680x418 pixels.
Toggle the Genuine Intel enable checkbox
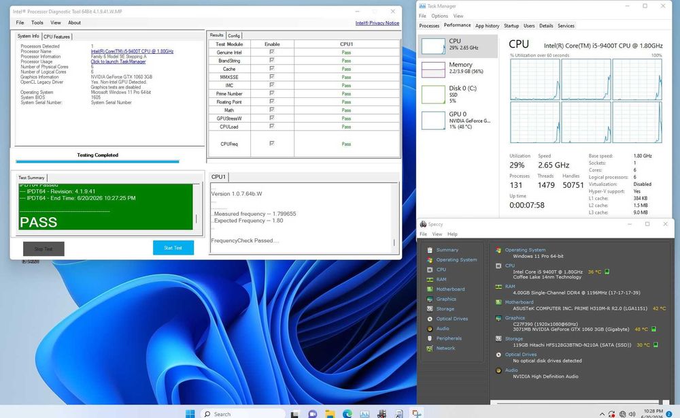coord(272,52)
